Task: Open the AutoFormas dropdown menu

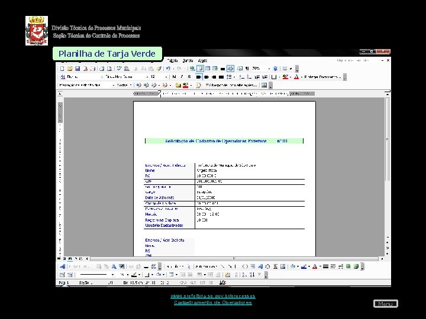Action: click(206, 266)
